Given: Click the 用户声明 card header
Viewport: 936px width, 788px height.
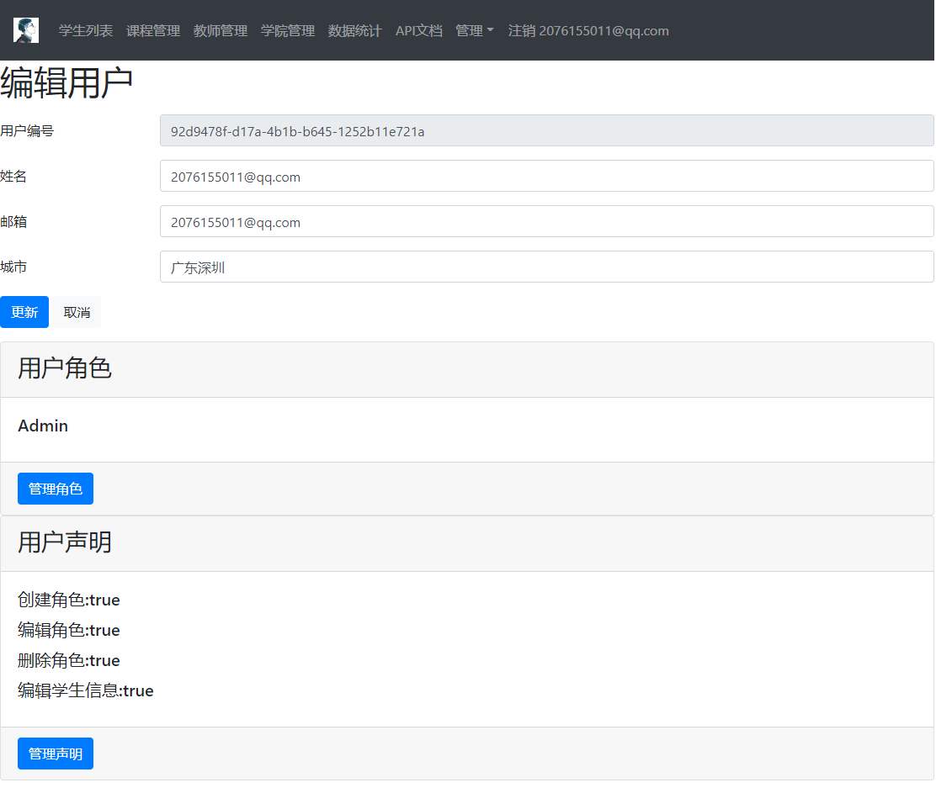Looking at the screenshot, I should (467, 543).
